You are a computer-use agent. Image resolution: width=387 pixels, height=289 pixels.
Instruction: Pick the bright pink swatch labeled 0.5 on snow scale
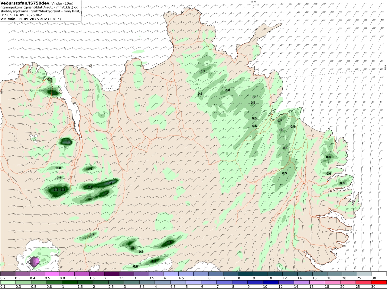(x=52, y=274)
